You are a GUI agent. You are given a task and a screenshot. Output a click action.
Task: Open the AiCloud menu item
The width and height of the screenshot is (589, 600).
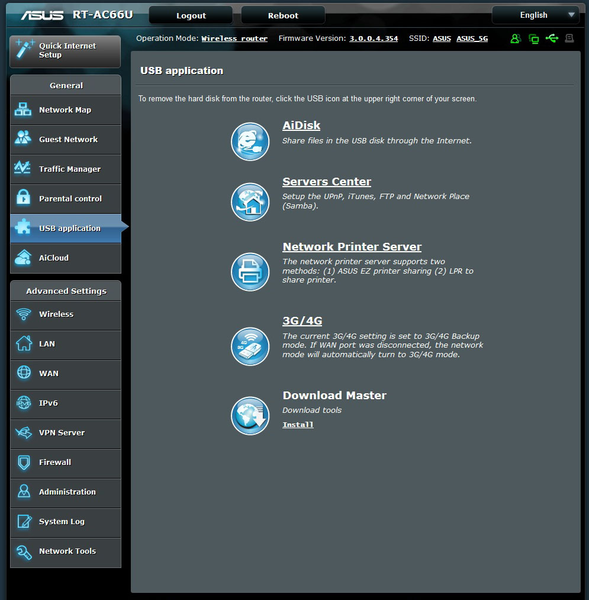coord(65,258)
